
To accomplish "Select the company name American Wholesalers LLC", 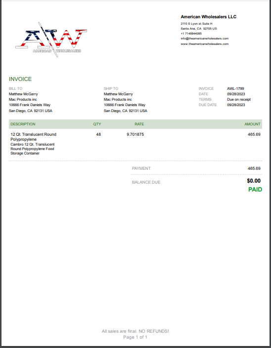I will (208, 17).
